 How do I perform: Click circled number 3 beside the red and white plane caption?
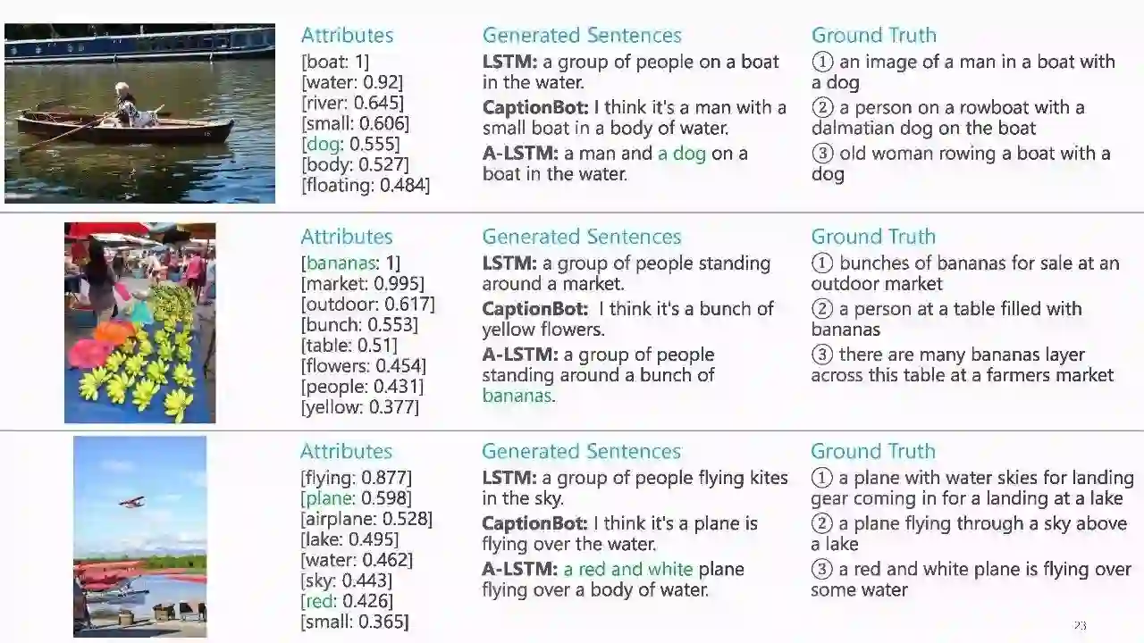click(x=822, y=569)
